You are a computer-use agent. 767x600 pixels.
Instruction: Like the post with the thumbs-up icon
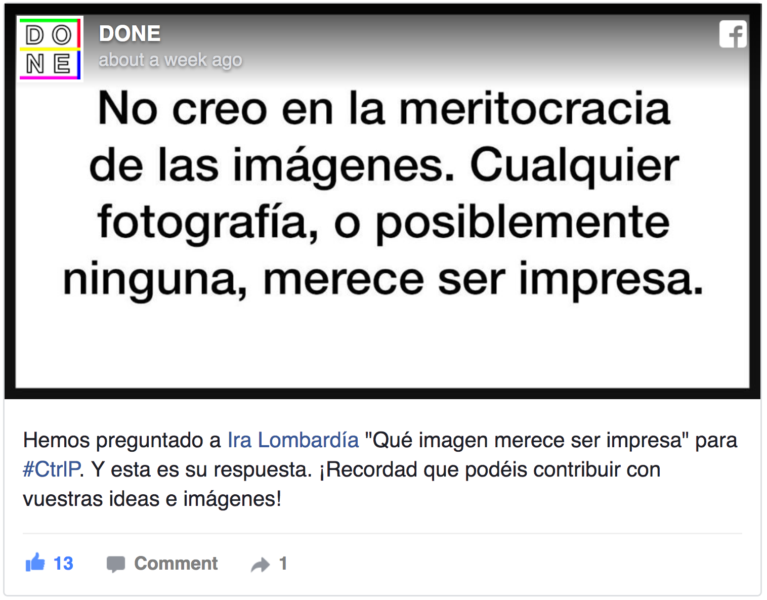point(35,563)
